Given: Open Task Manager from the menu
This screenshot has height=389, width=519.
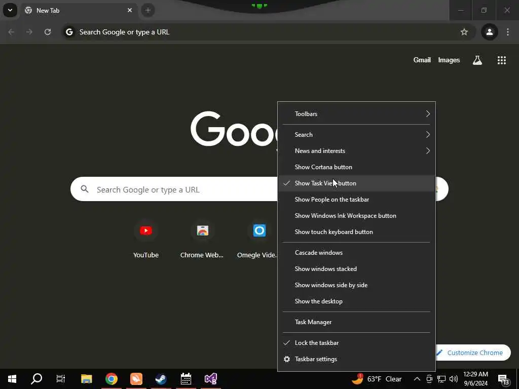Looking at the screenshot, I should click(356, 322).
